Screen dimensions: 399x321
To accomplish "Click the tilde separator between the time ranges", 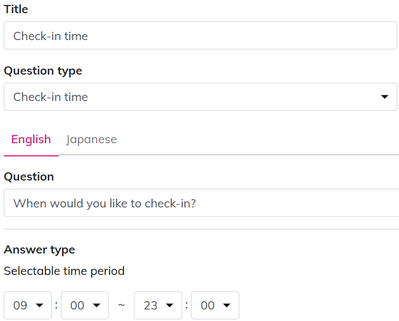I will (x=121, y=306).
